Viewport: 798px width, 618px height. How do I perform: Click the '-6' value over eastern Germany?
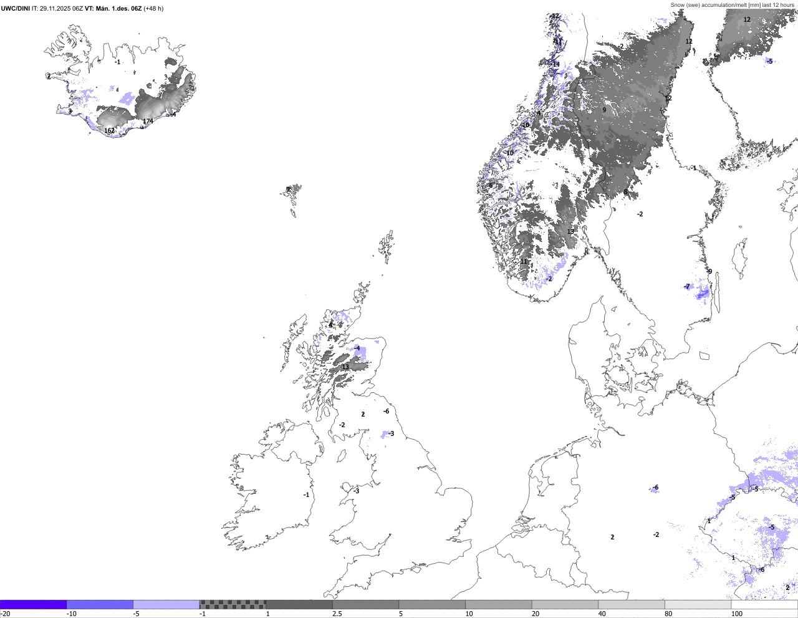655,488
